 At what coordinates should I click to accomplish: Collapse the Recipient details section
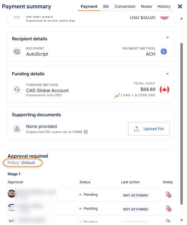[x=168, y=38]
